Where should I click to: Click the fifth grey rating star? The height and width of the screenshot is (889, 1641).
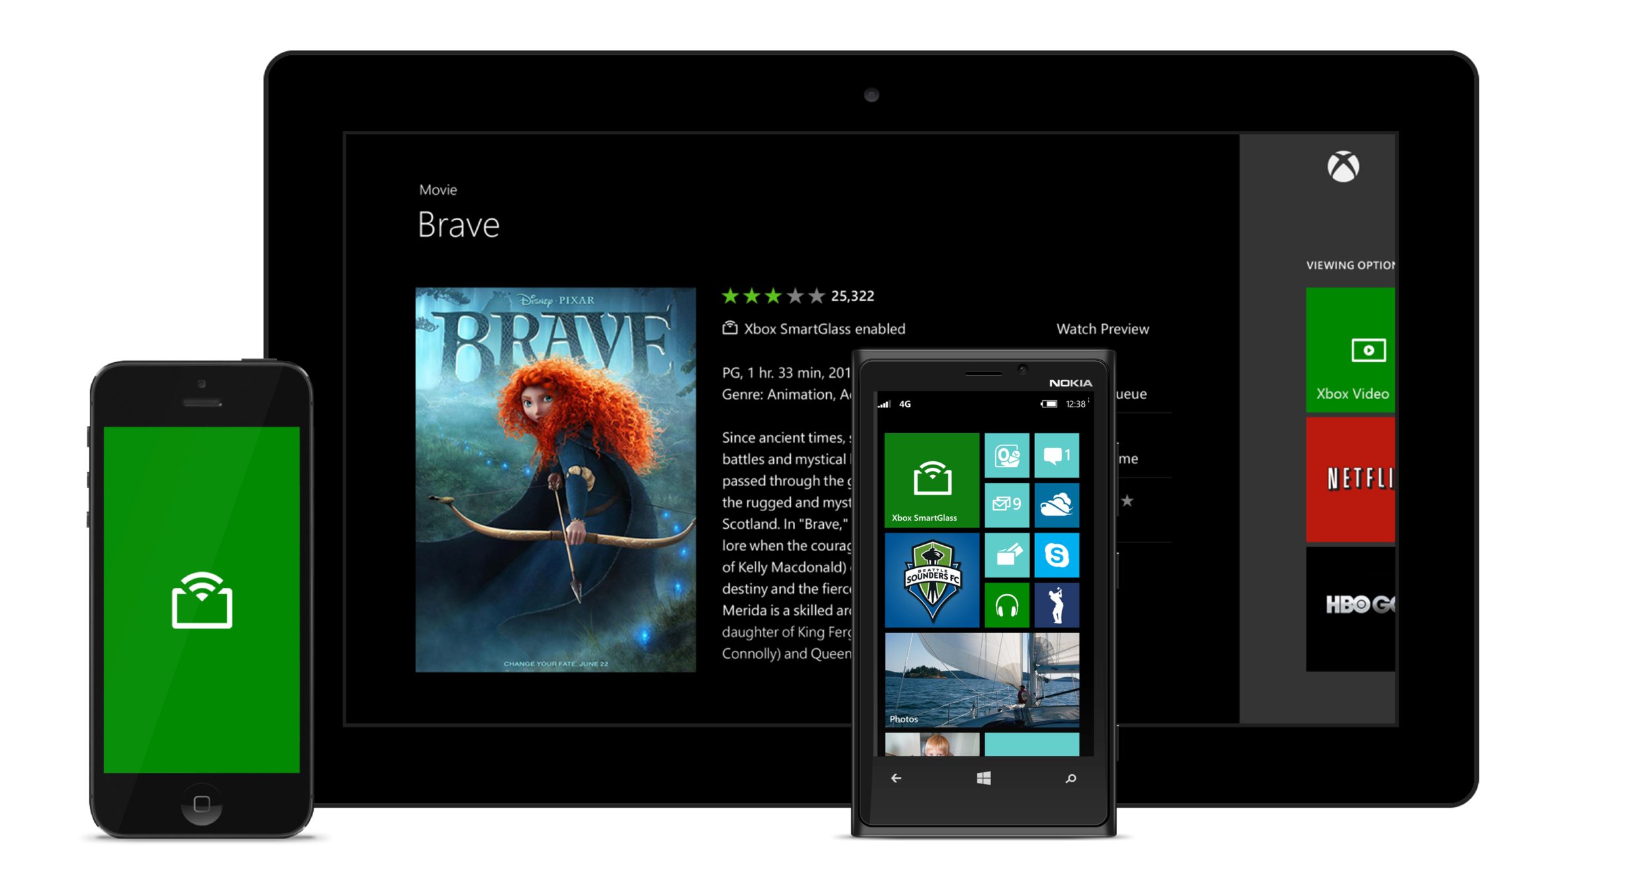816,296
